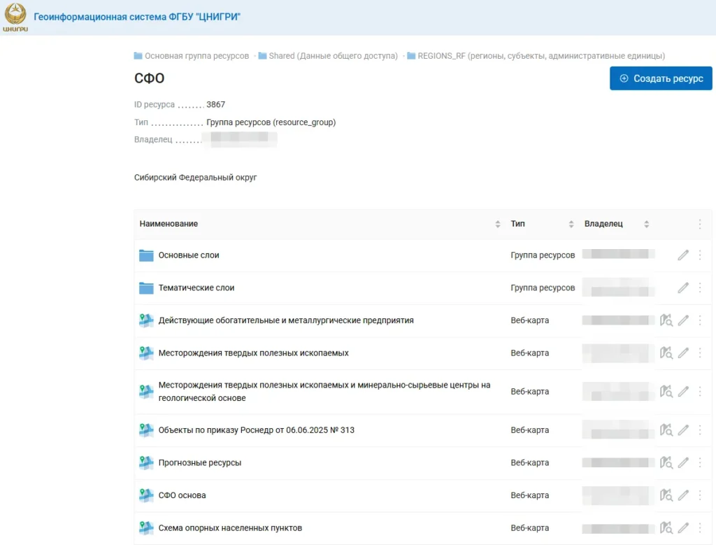The width and height of the screenshot is (716, 545).
Task: Click the blurred owner value beside Владелец
Action: click(239, 139)
